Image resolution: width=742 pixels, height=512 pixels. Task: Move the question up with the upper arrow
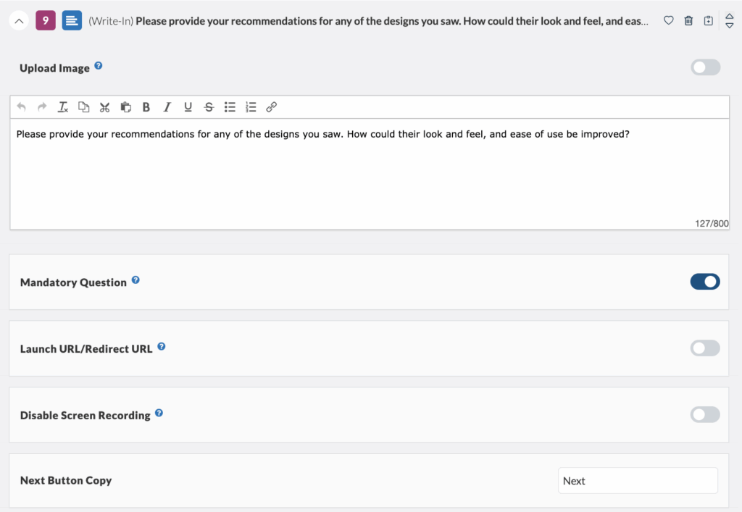coord(730,17)
